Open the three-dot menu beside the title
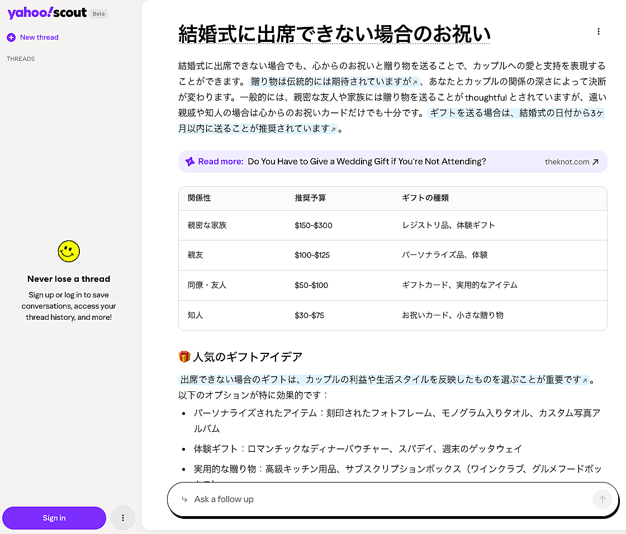Screen dimensions: 626x534 click(x=599, y=32)
